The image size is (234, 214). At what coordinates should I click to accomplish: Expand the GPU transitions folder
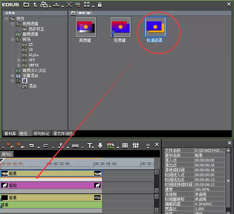point(19,60)
